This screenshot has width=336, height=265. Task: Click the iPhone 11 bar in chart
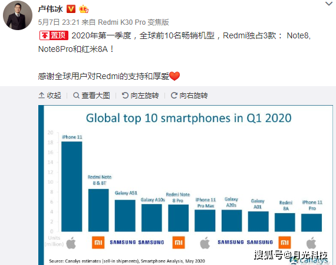click(x=71, y=187)
